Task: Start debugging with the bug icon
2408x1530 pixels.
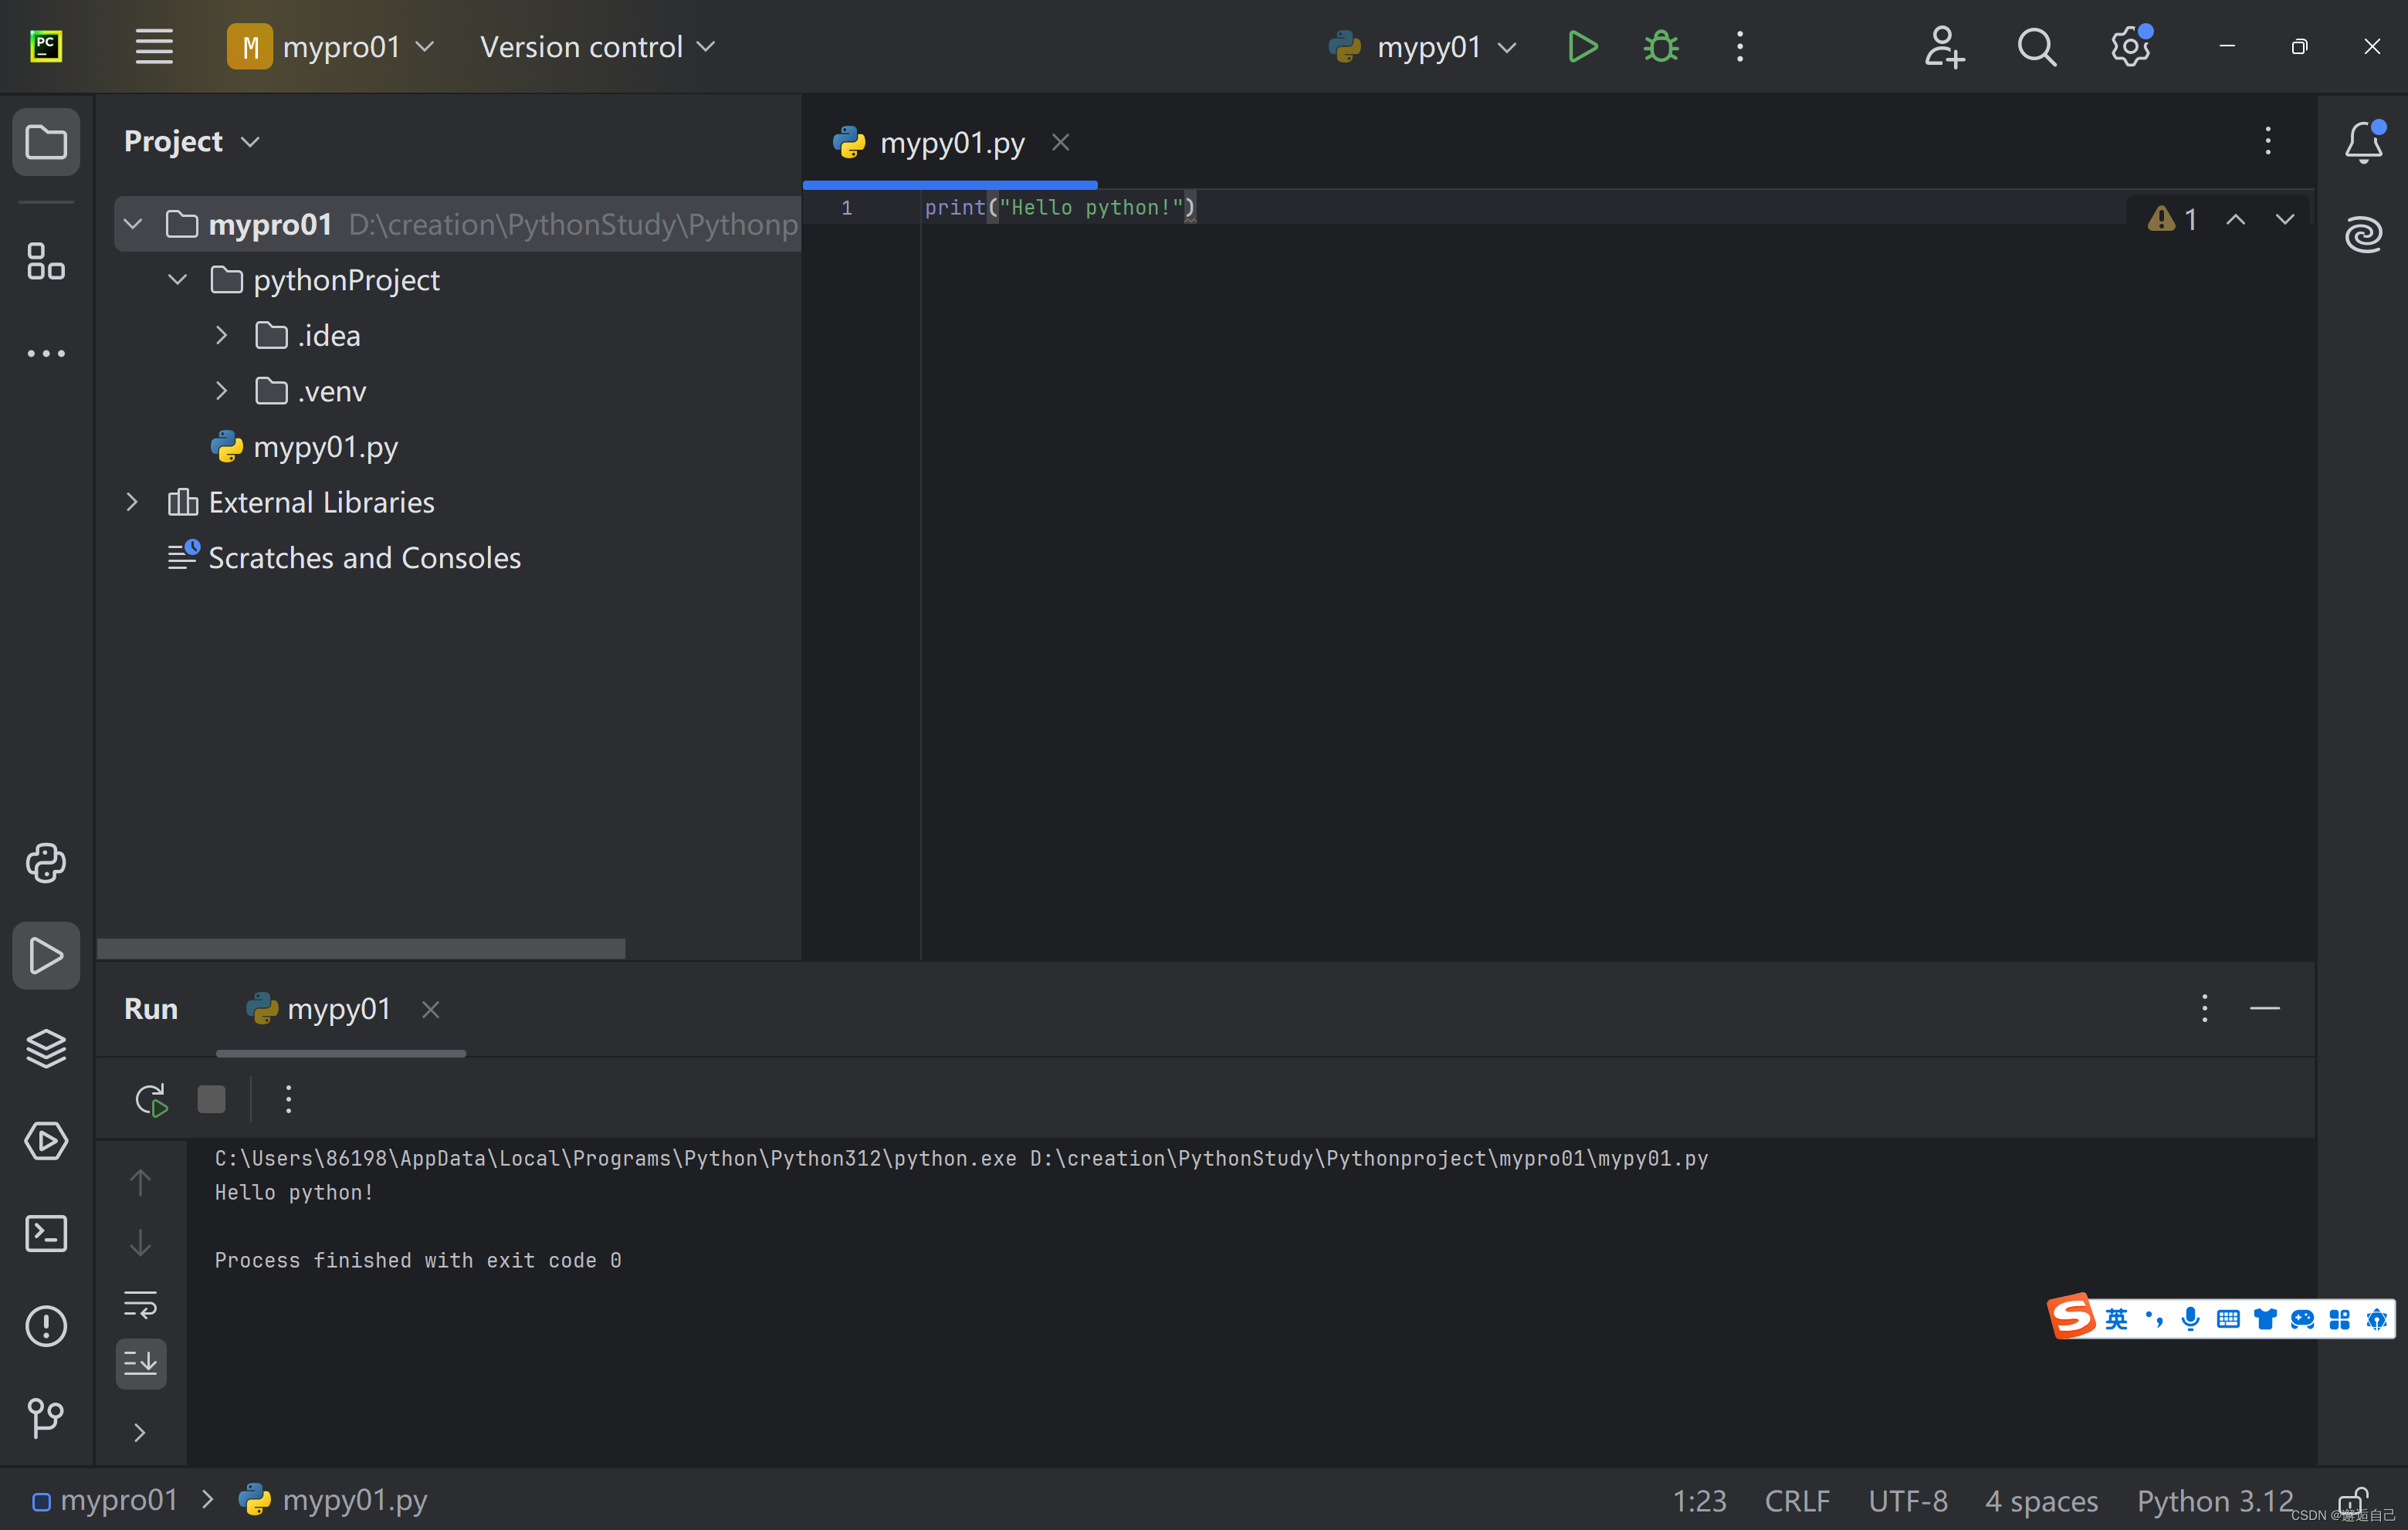Action: [1660, 47]
